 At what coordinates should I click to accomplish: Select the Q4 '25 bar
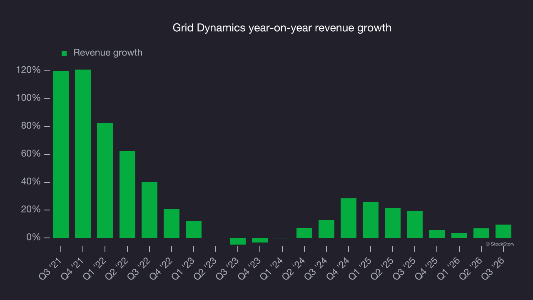[437, 234]
